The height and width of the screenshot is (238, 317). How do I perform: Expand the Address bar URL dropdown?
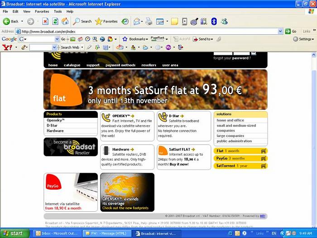pos(280,31)
